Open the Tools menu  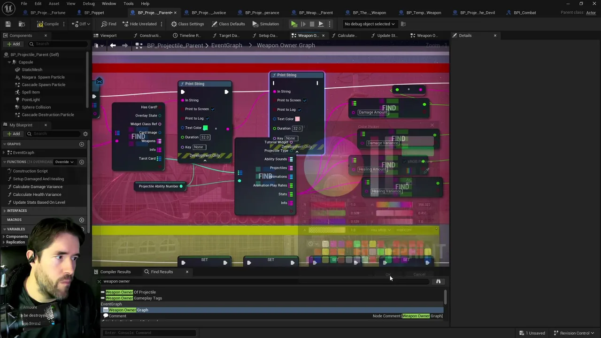[x=129, y=3]
